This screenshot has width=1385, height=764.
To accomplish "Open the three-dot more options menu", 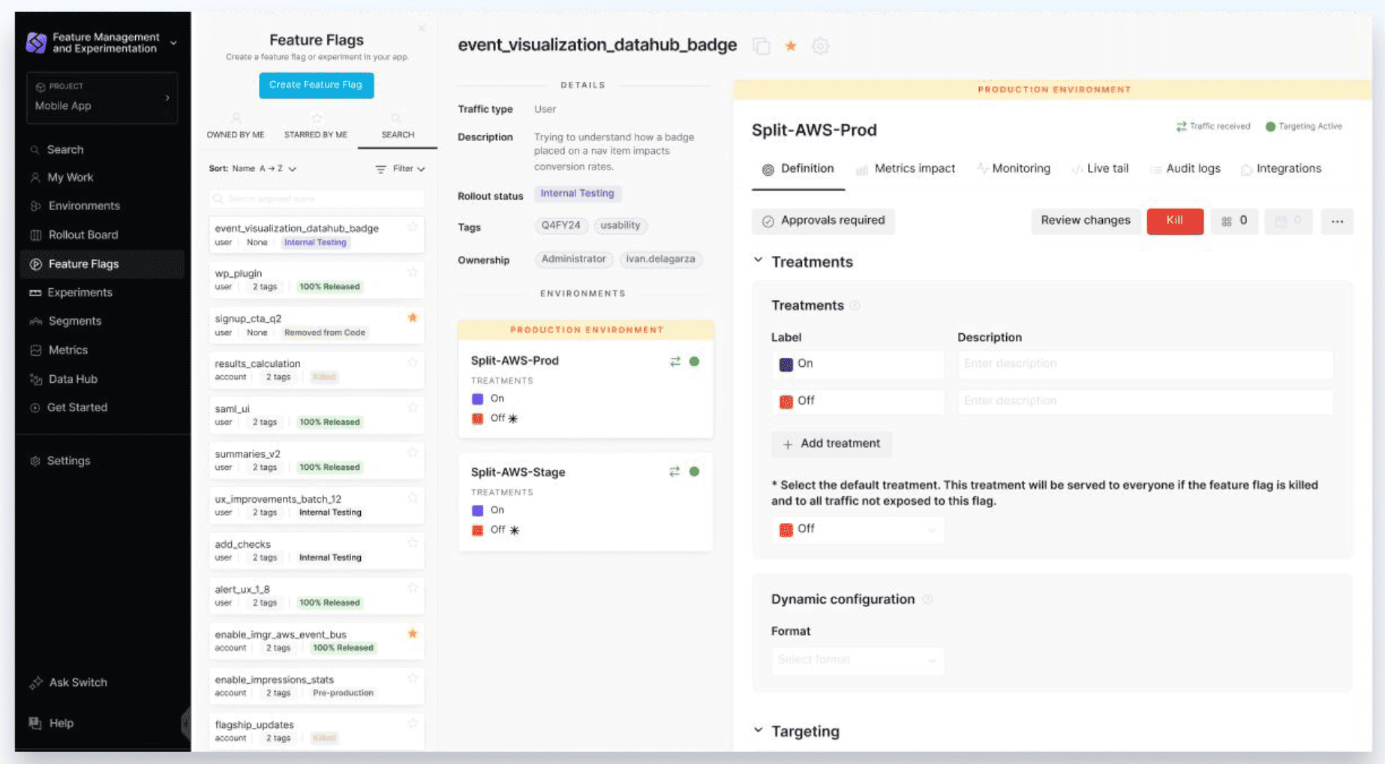I will [x=1337, y=221].
